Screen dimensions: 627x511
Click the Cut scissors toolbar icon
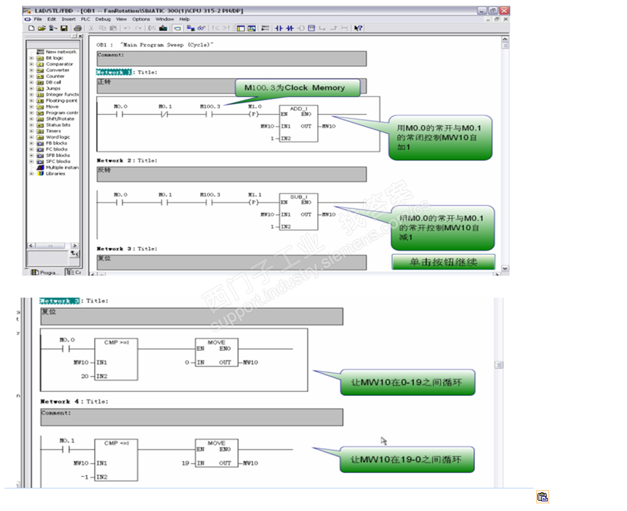click(91, 28)
